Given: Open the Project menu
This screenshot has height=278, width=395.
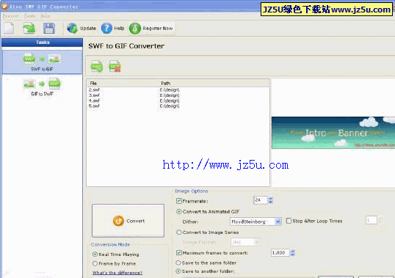Looking at the screenshot, I should pyautogui.click(x=10, y=16).
